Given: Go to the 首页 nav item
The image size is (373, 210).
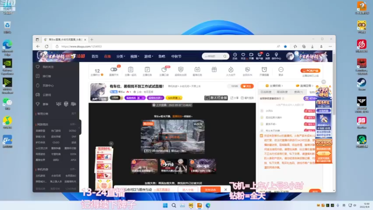Looking at the screenshot, I should 95,56.
